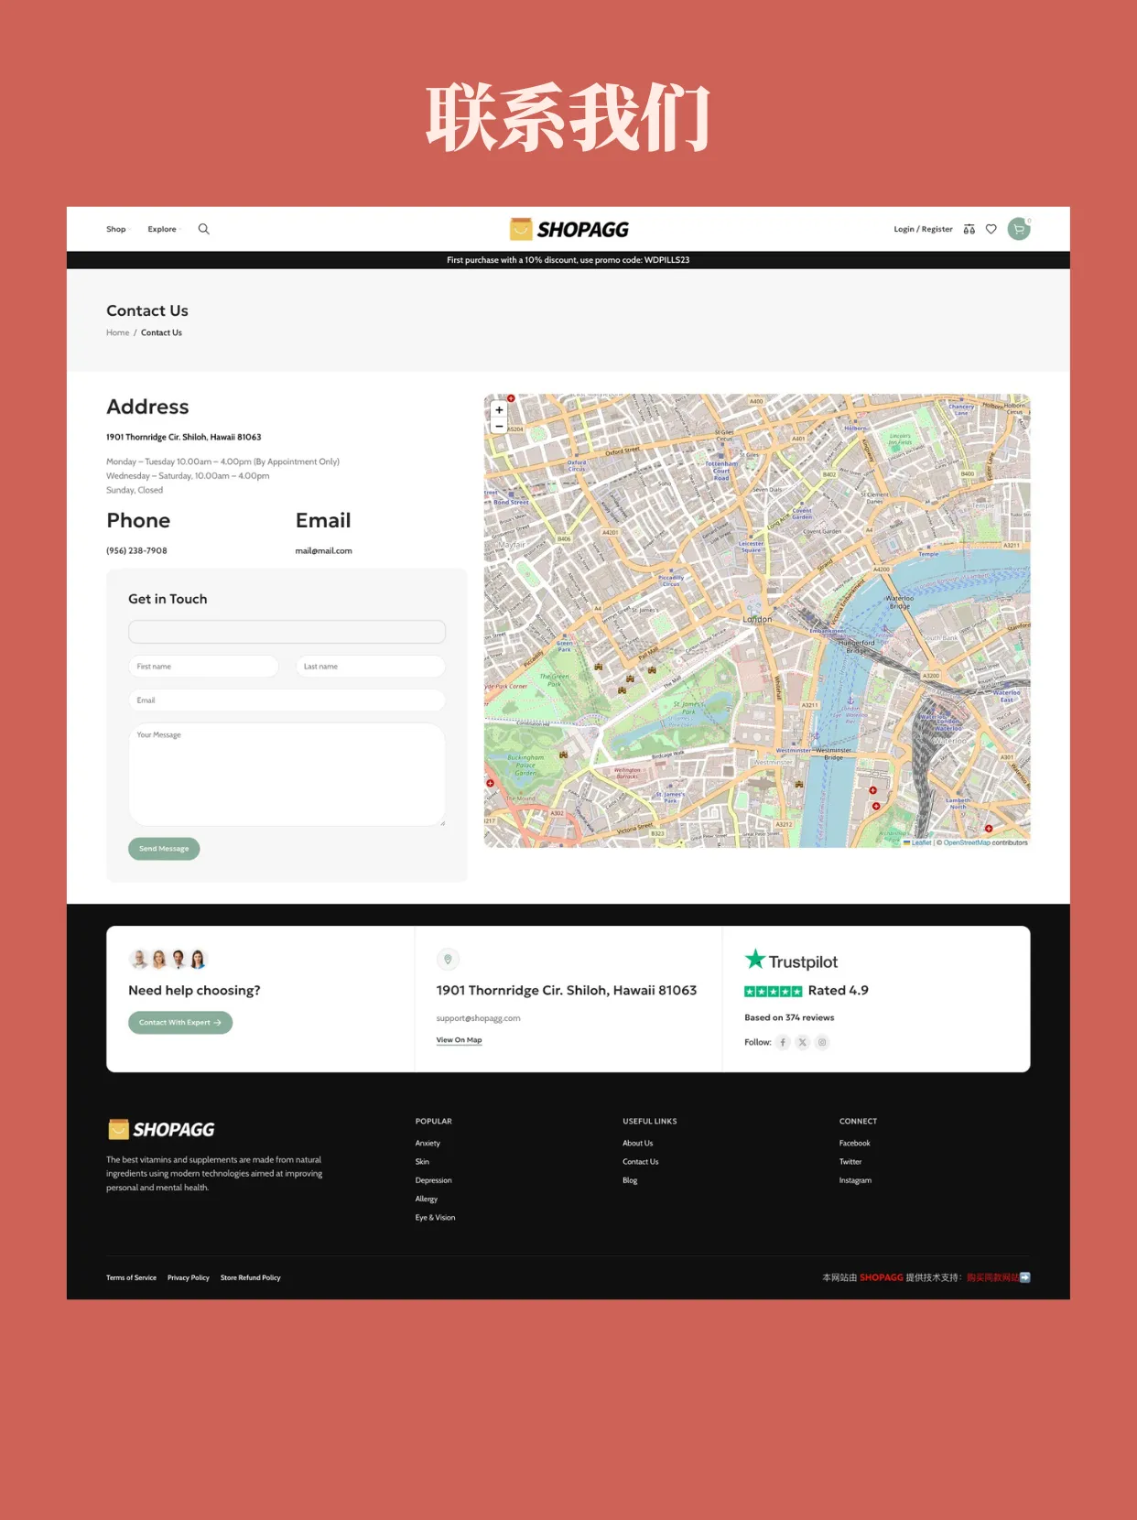Open Allergy category link

pyautogui.click(x=427, y=1200)
